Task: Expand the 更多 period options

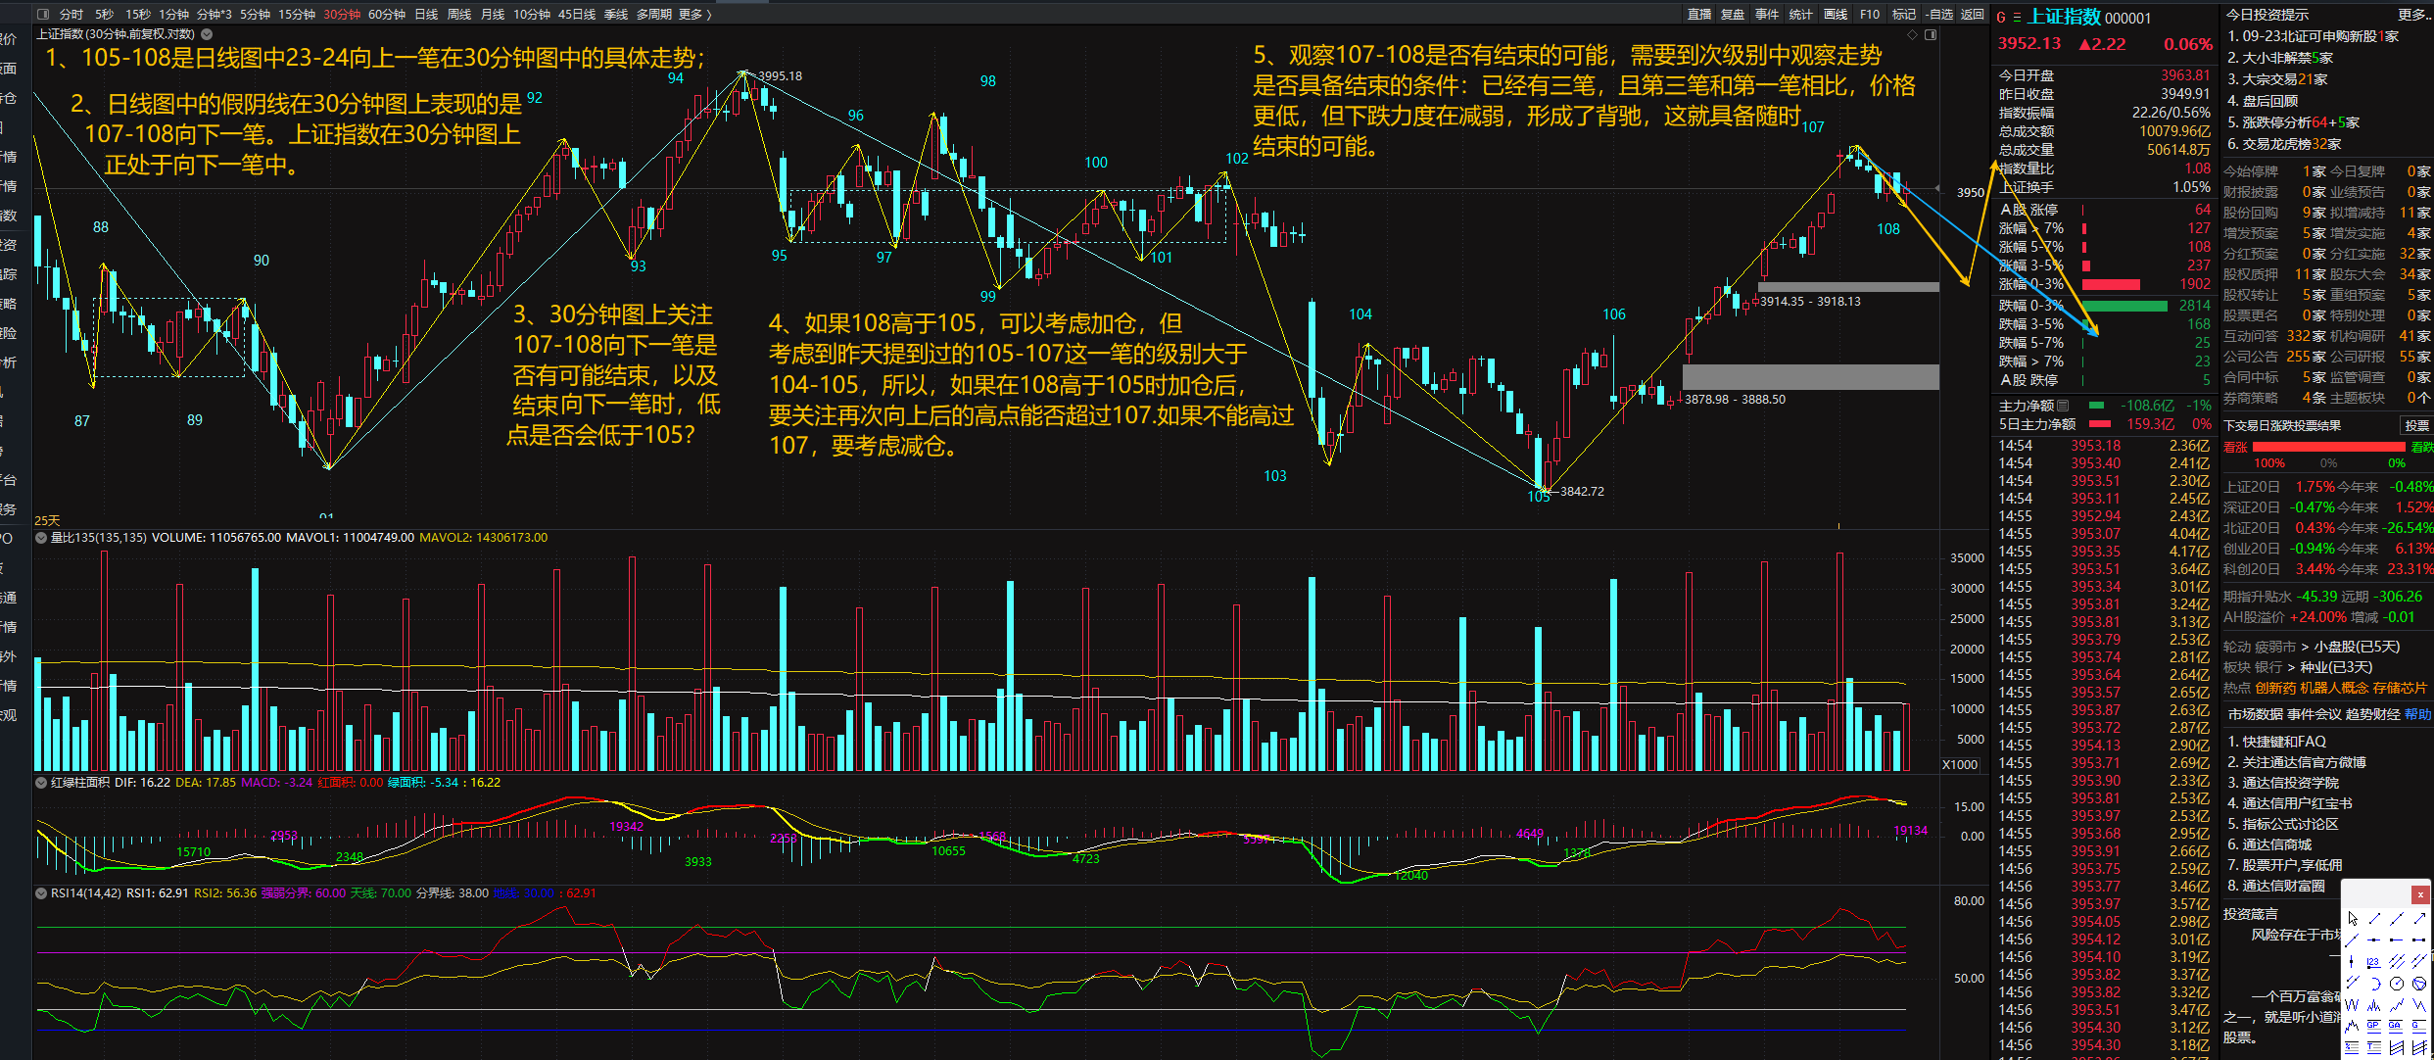Action: coord(694,15)
